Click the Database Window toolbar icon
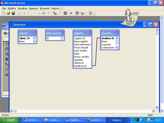Viewport: 164px width, 123px height. (77, 13)
